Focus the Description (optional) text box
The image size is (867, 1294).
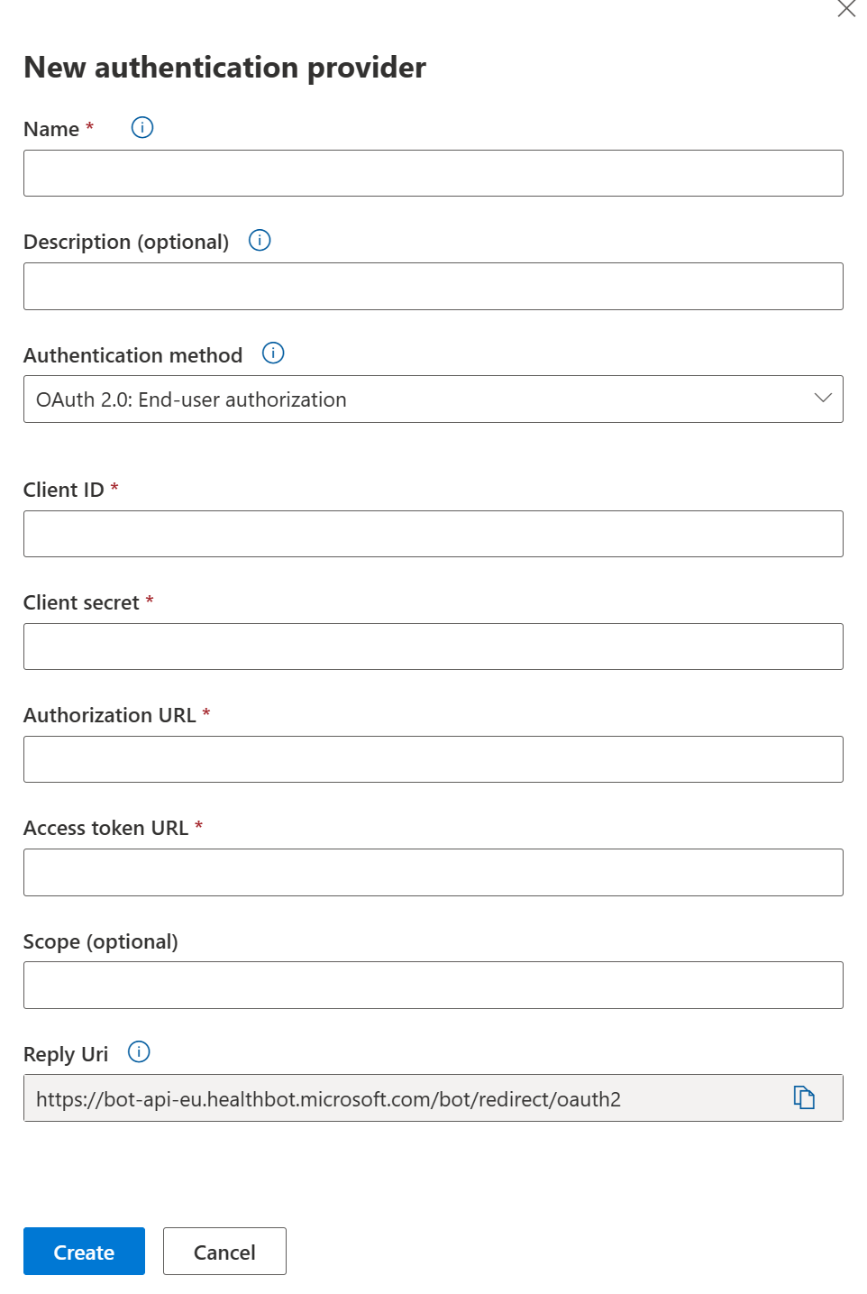click(x=433, y=287)
